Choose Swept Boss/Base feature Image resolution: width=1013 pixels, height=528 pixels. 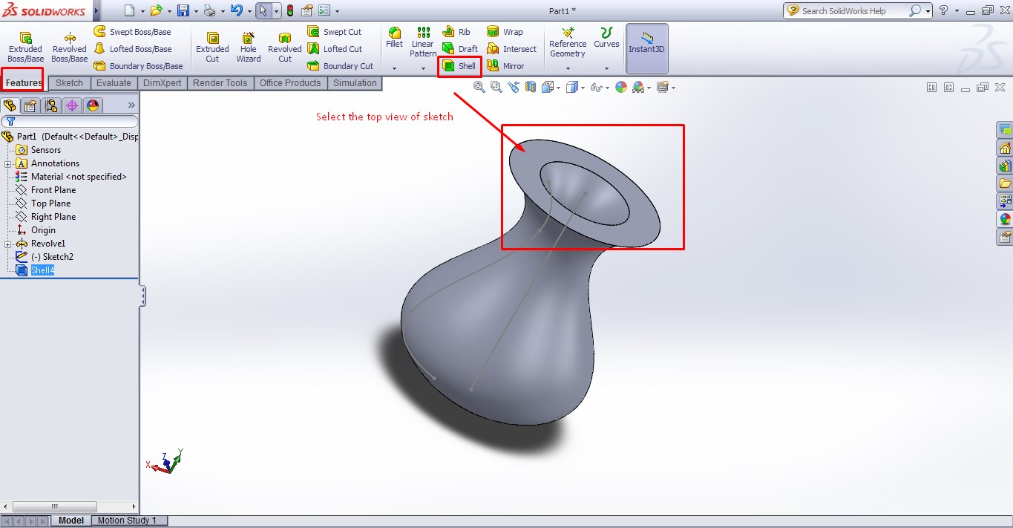132,32
